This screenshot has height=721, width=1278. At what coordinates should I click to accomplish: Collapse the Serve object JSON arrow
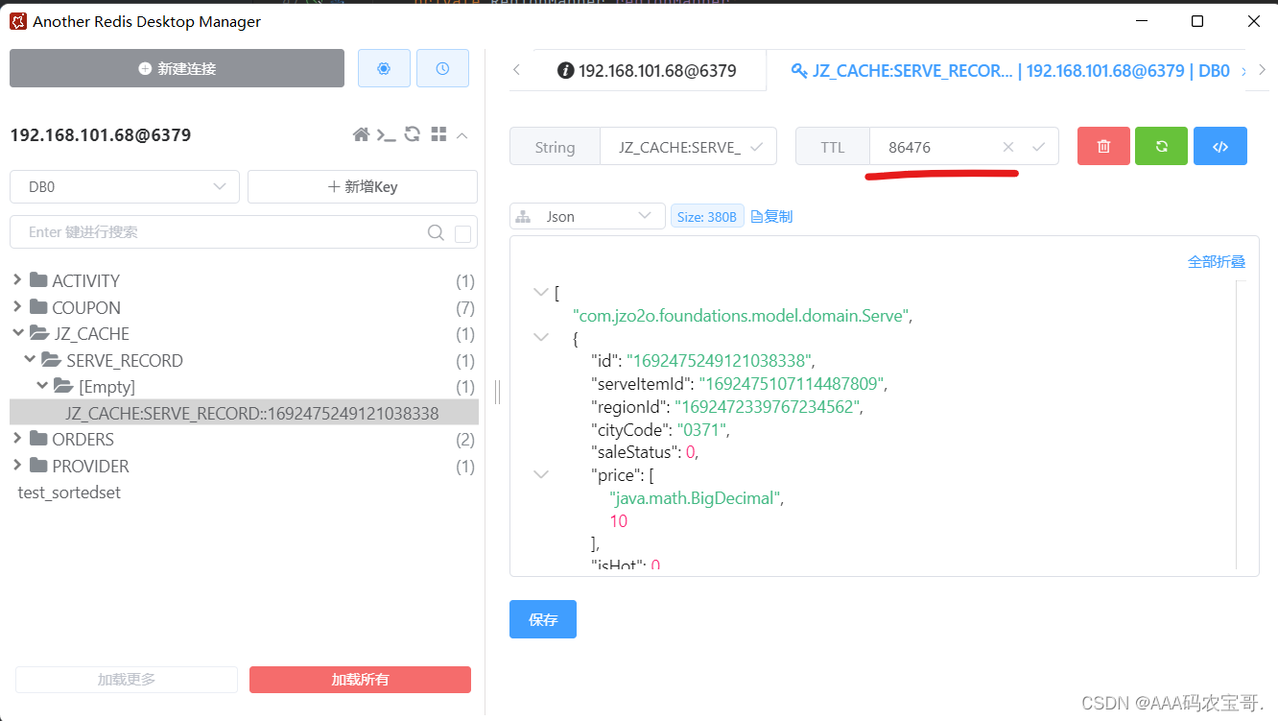tap(541, 338)
